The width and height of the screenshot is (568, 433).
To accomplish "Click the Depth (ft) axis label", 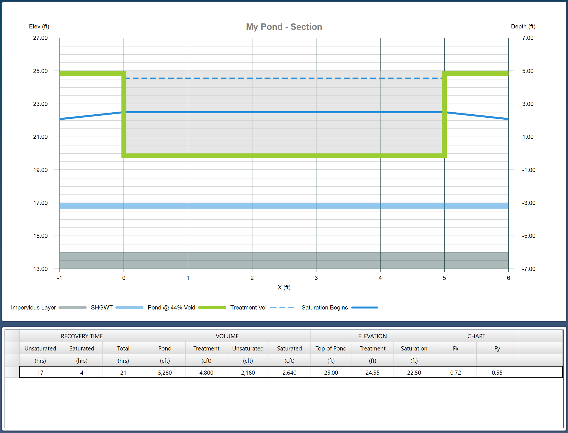I will click(x=523, y=26).
